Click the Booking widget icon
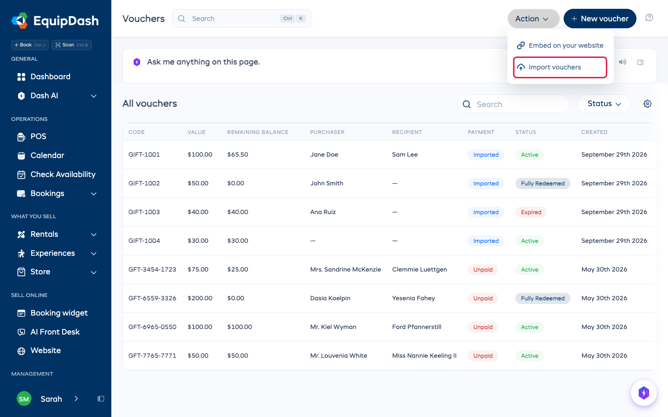 [x=21, y=313]
